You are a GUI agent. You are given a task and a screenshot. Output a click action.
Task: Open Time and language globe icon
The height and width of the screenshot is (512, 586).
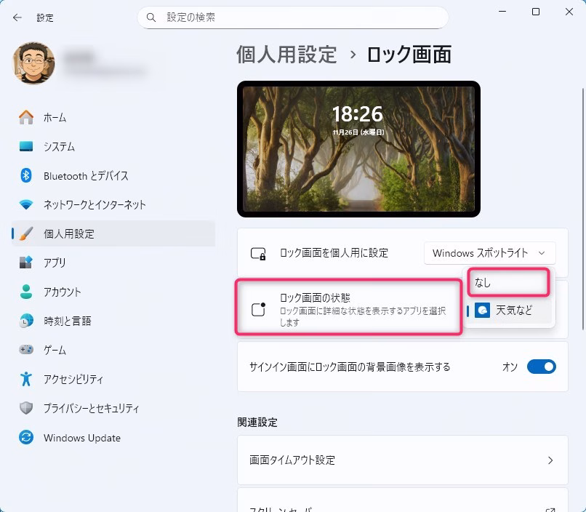(26, 321)
